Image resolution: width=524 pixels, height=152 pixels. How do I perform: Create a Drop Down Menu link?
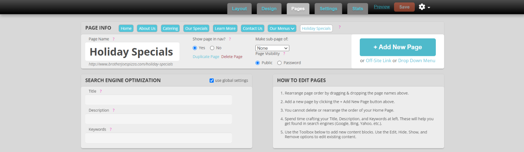417,61
